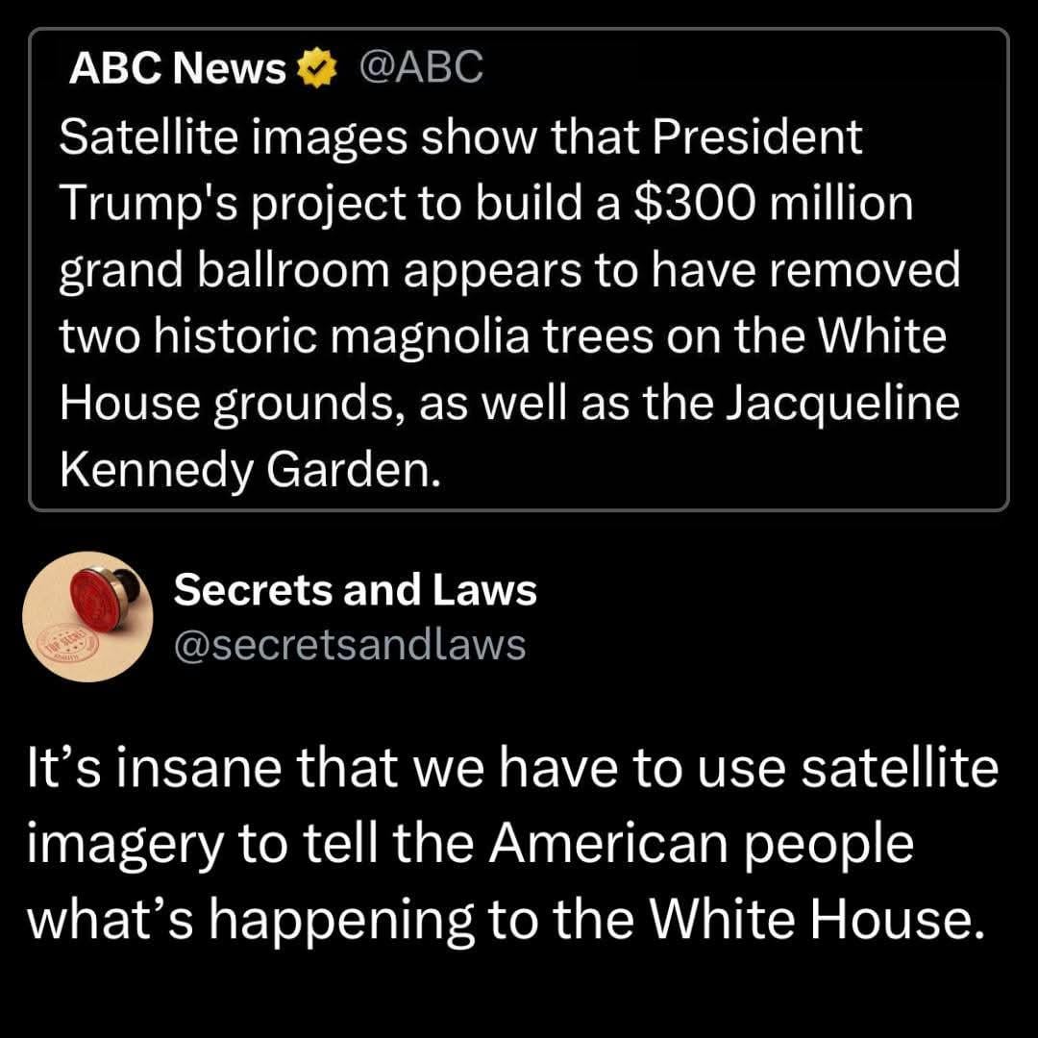Open the Secrets and Laws display name

pyautogui.click(x=355, y=590)
